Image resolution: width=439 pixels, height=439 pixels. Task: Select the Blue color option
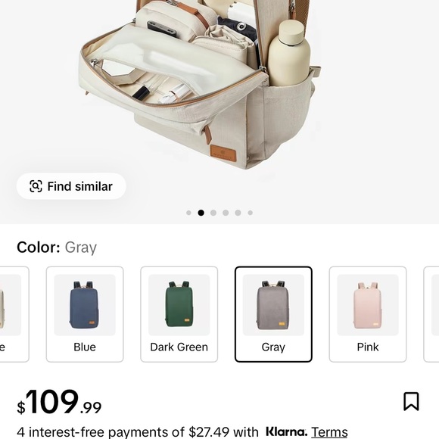pyautogui.click(x=85, y=314)
